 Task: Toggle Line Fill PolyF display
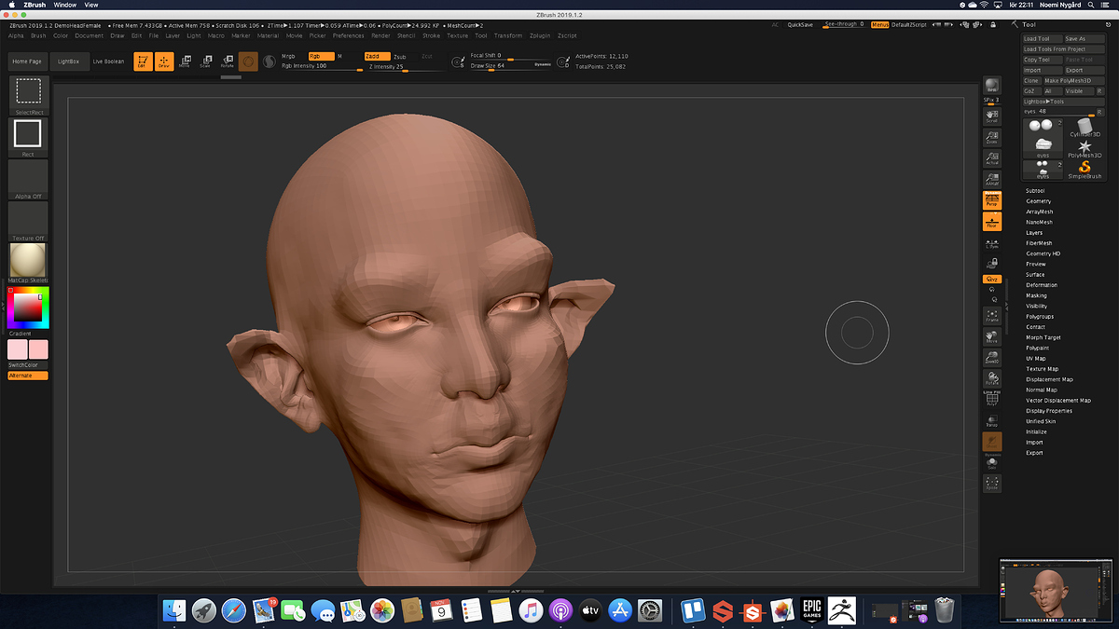[992, 400]
